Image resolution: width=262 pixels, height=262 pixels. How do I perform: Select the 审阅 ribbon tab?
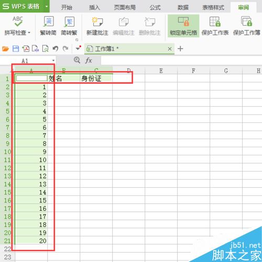click(x=244, y=7)
